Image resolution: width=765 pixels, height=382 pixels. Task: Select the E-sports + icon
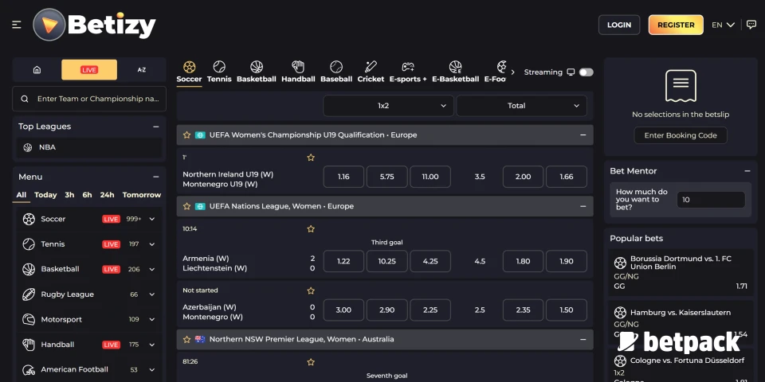click(408, 67)
